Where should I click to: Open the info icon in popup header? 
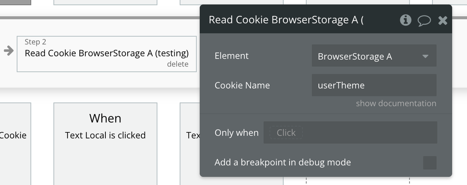point(405,20)
